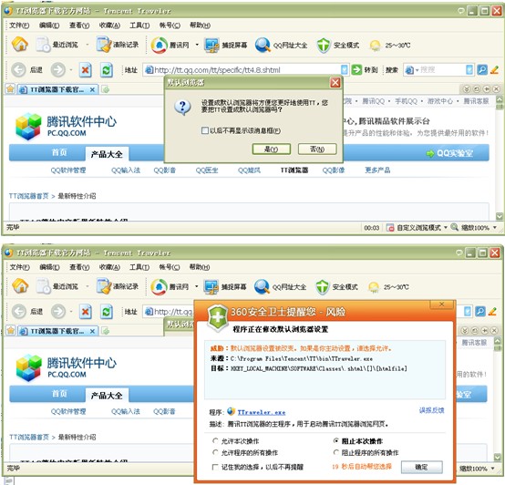This screenshot has width=505, height=485.
Task: Click the red stop icon in top browser
Action: click(x=86, y=70)
